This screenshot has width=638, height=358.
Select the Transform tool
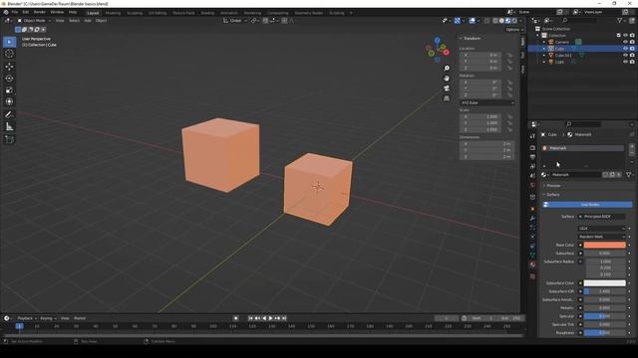[x=9, y=101]
